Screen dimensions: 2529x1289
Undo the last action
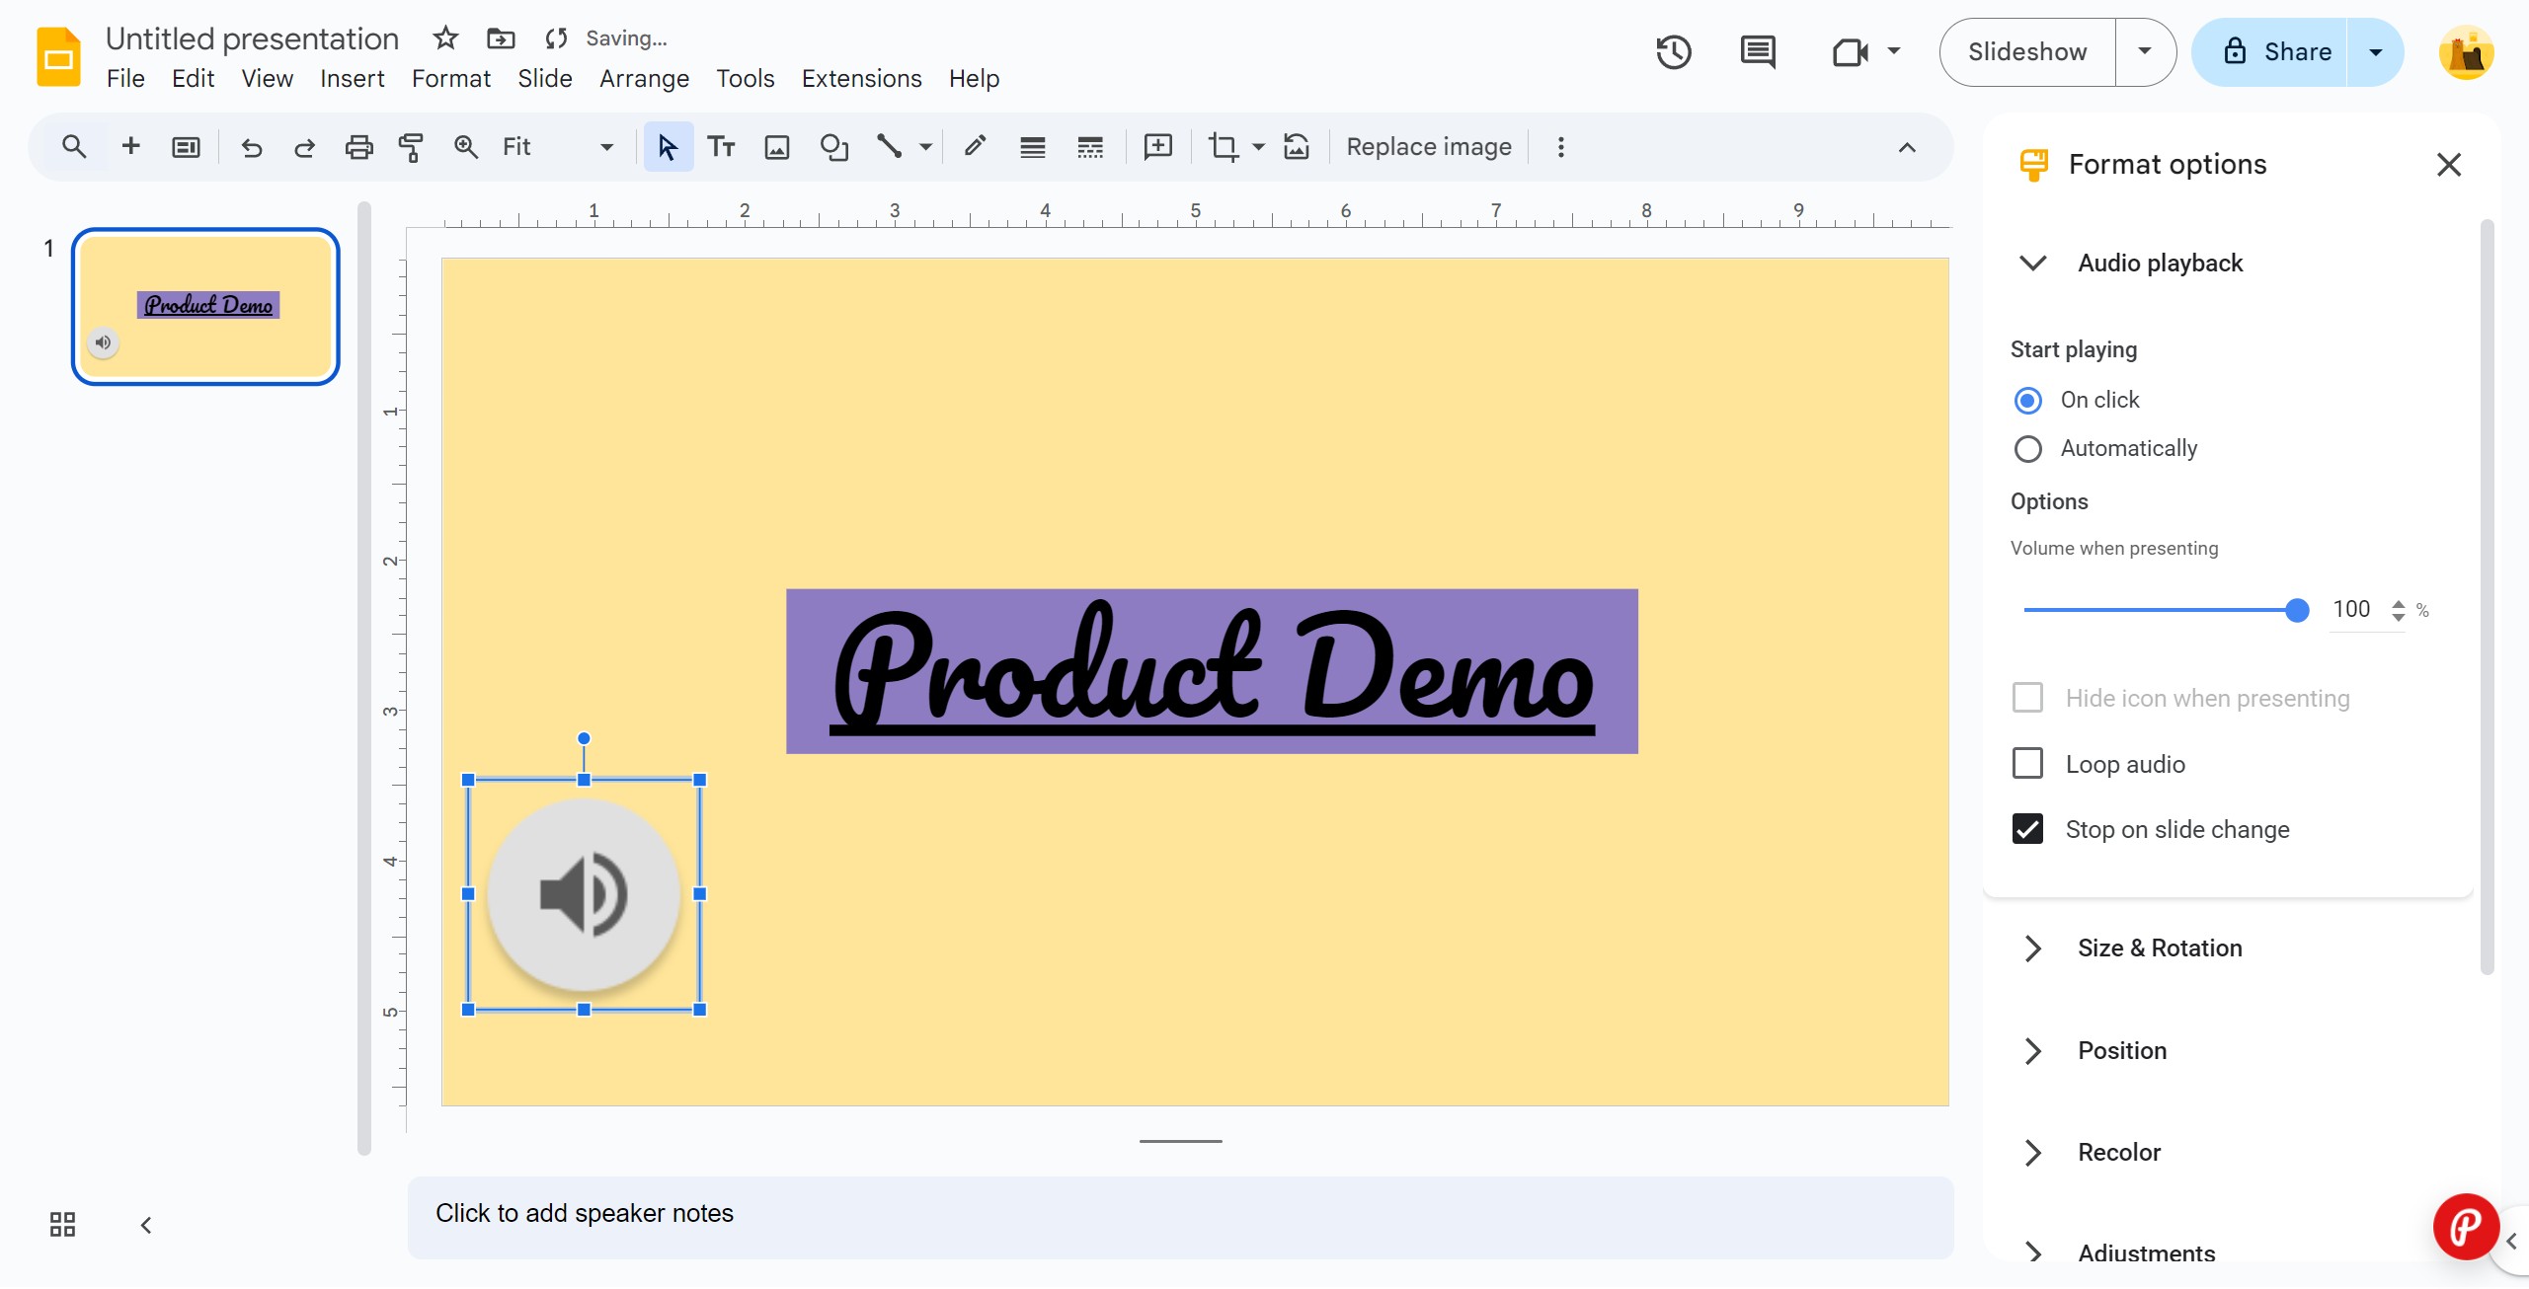click(x=252, y=148)
